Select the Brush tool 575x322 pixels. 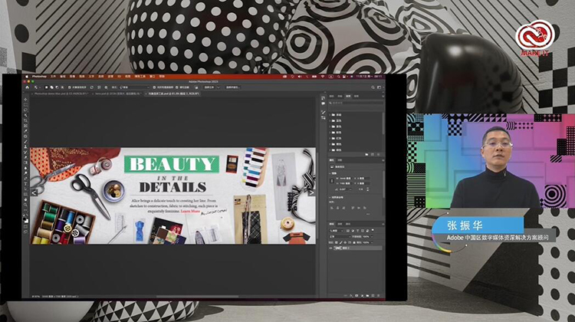[25, 142]
